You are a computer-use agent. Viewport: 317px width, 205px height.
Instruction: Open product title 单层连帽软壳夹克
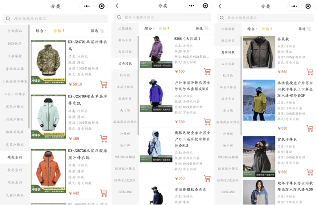(x=190, y=190)
